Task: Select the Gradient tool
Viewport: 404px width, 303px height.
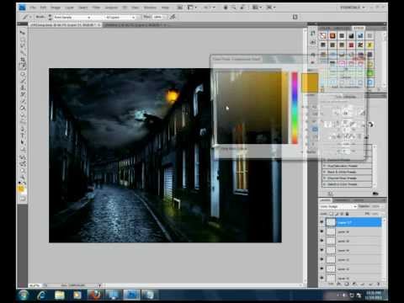Action: pos(23,108)
